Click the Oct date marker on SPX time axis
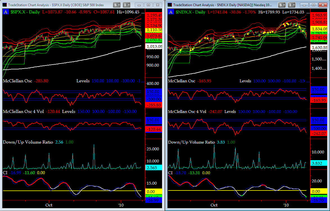This screenshot has width=330, height=211. point(49,205)
